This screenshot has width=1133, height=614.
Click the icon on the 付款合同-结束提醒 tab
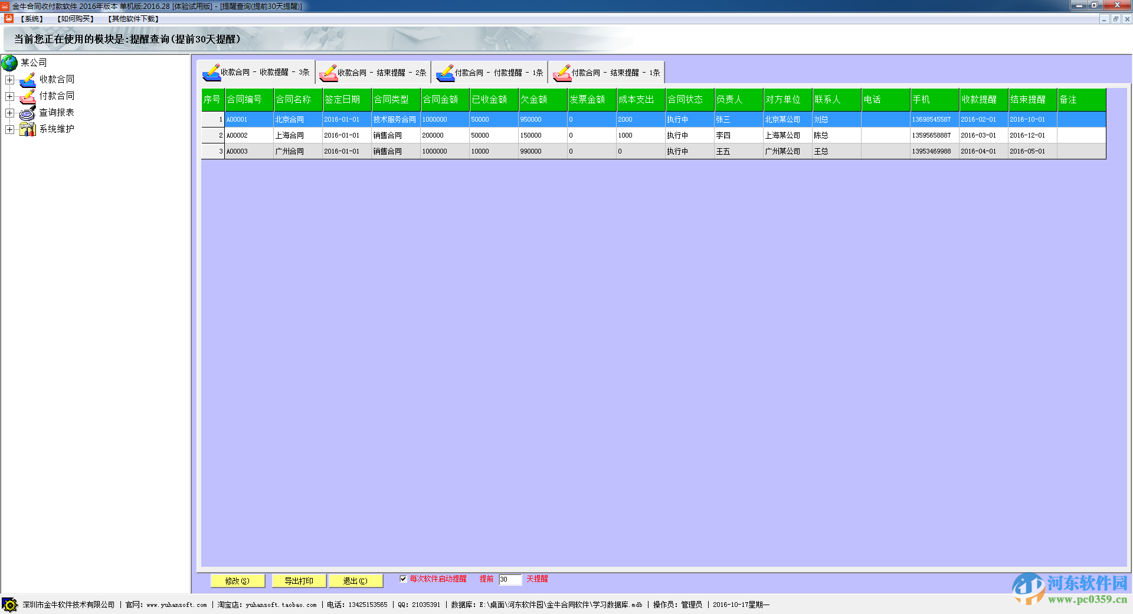pos(562,73)
